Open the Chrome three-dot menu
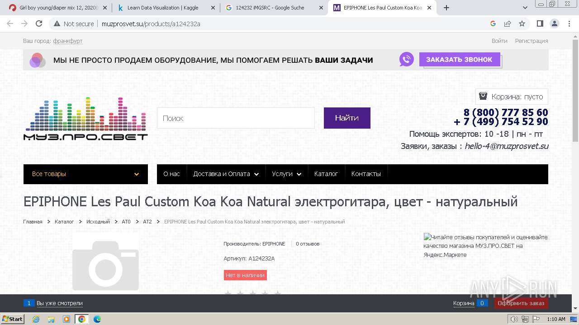Image resolution: width=579 pixels, height=325 pixels. 569,23
